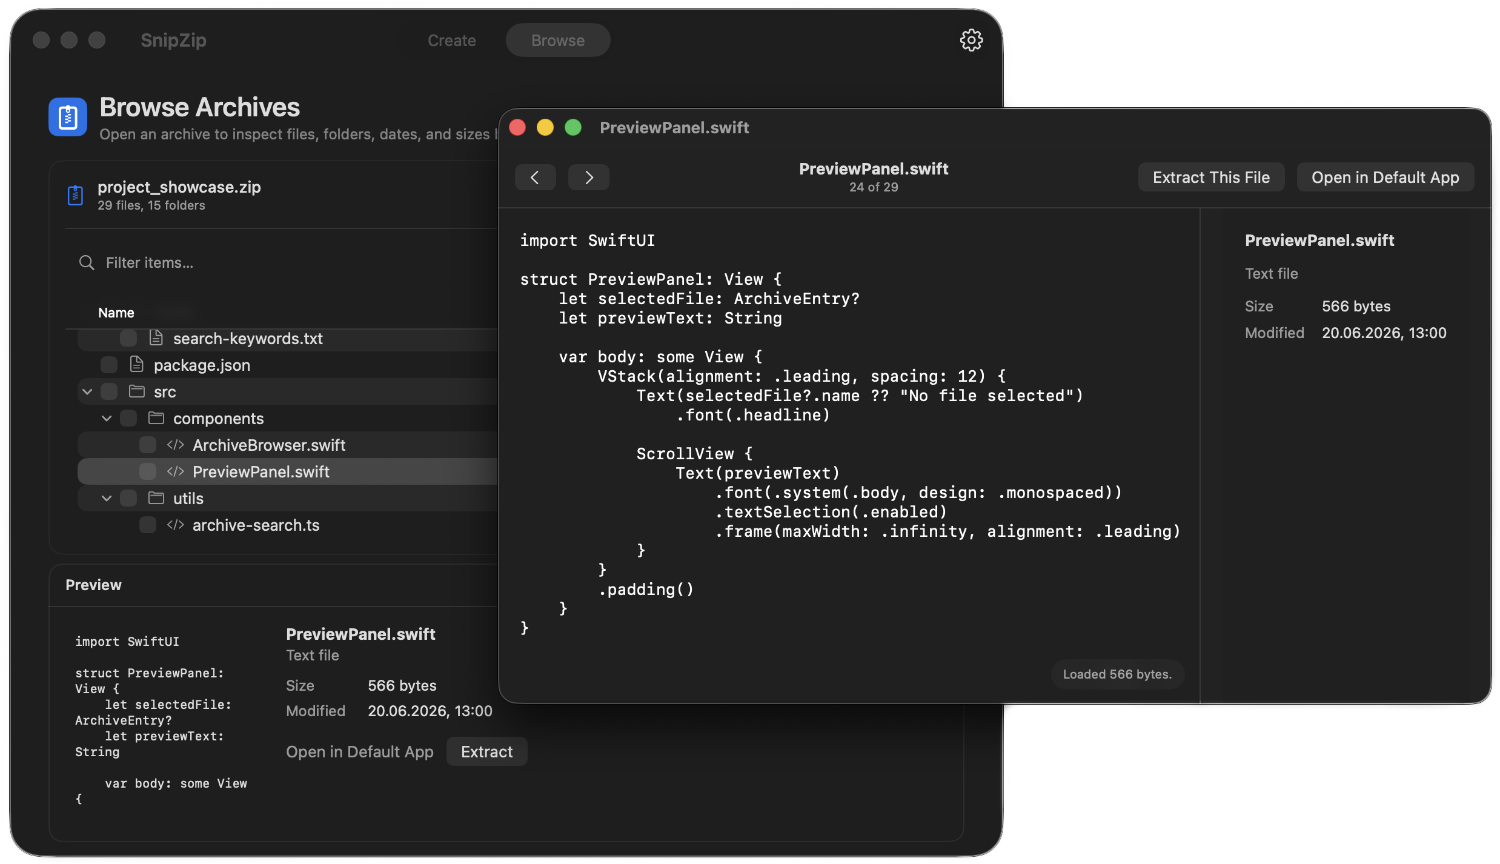This screenshot has height=864, width=1500.
Task: Toggle checkbox for package.json
Action: (109, 365)
